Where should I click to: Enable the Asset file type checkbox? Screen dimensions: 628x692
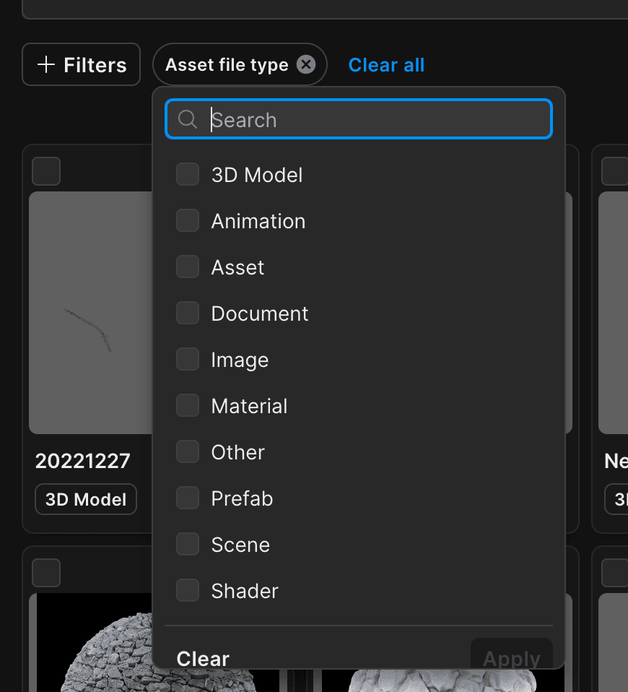pos(187,267)
